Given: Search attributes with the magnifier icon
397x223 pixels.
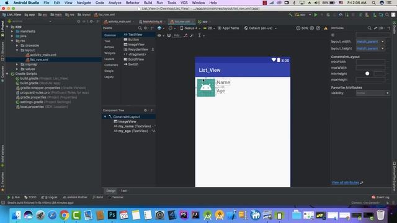Looking at the screenshot, I should coord(369,28).
